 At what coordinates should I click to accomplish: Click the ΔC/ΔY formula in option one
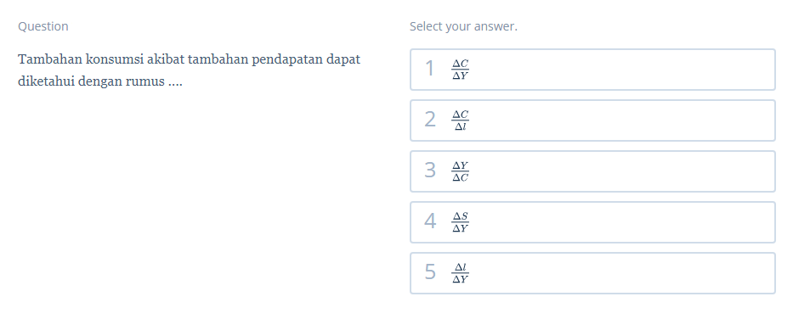(460, 70)
